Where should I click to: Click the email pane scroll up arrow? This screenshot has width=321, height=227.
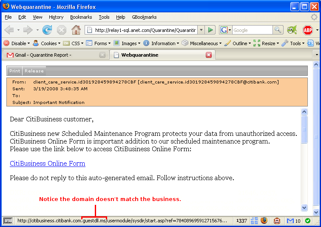pyautogui.click(x=304, y=112)
